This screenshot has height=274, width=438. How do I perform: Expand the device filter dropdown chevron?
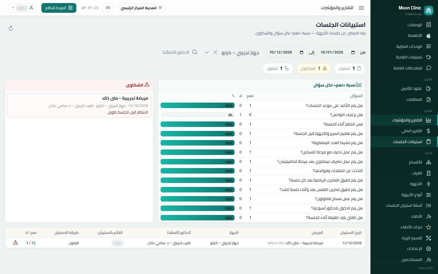207,52
